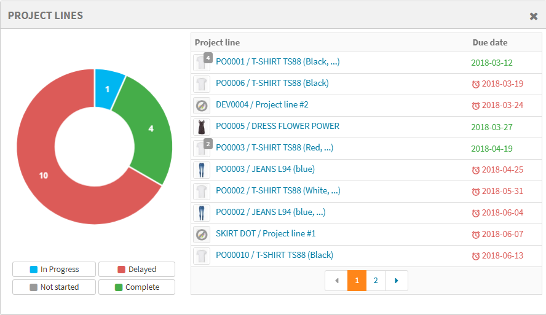Click the no-image icon beside DEV0004
546x315 pixels.
[201, 106]
